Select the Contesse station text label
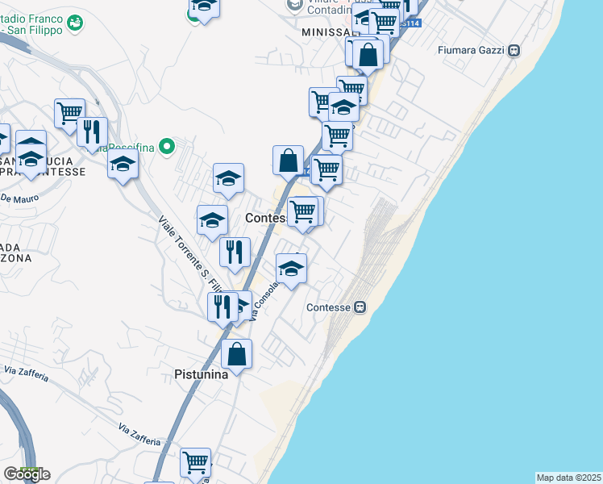The height and width of the screenshot is (484, 603). pyautogui.click(x=328, y=307)
